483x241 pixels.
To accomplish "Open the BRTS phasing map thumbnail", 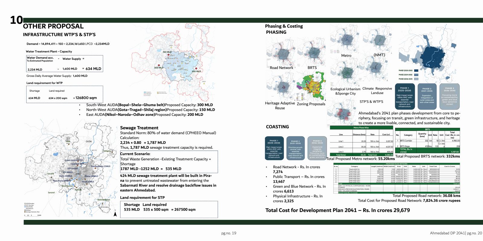I will point(312,52).
